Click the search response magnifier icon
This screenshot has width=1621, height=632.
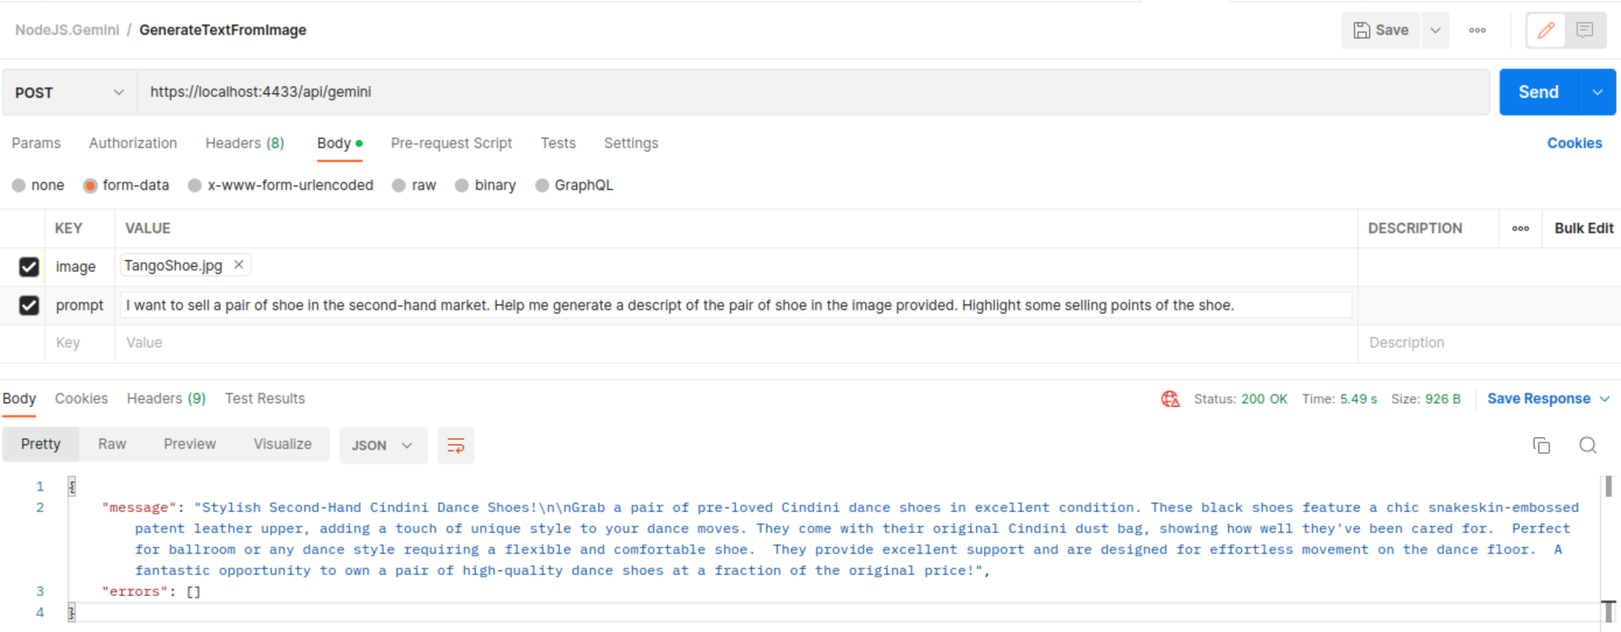(1587, 445)
